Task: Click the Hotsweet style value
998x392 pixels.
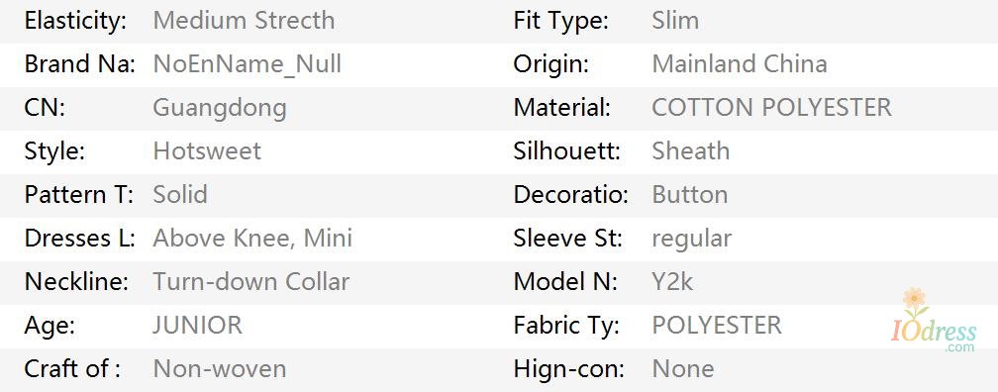Action: pyautogui.click(x=207, y=150)
